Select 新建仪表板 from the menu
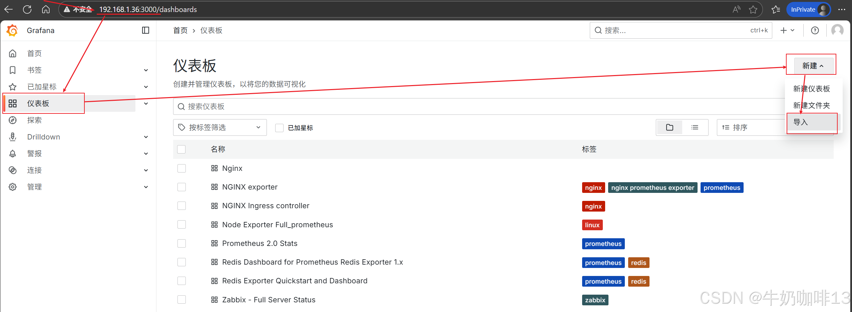The width and height of the screenshot is (852, 312). pos(811,89)
